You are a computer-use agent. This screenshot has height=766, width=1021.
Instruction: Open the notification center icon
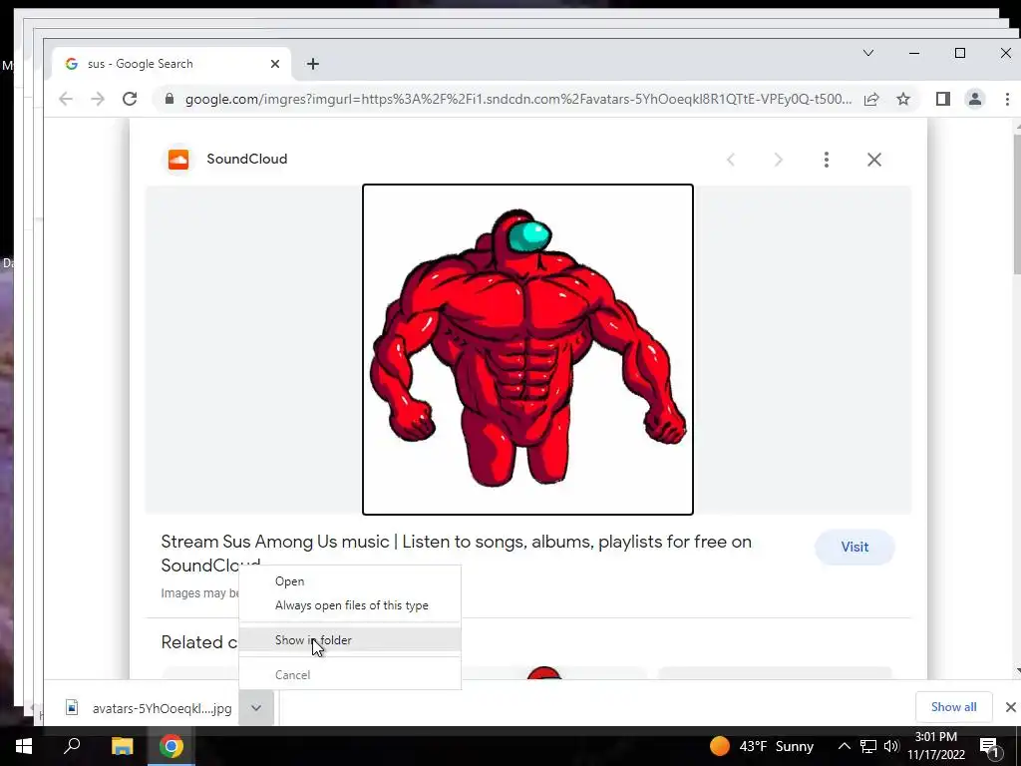(x=990, y=747)
